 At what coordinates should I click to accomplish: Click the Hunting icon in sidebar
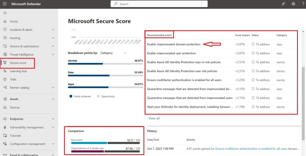[5, 38]
